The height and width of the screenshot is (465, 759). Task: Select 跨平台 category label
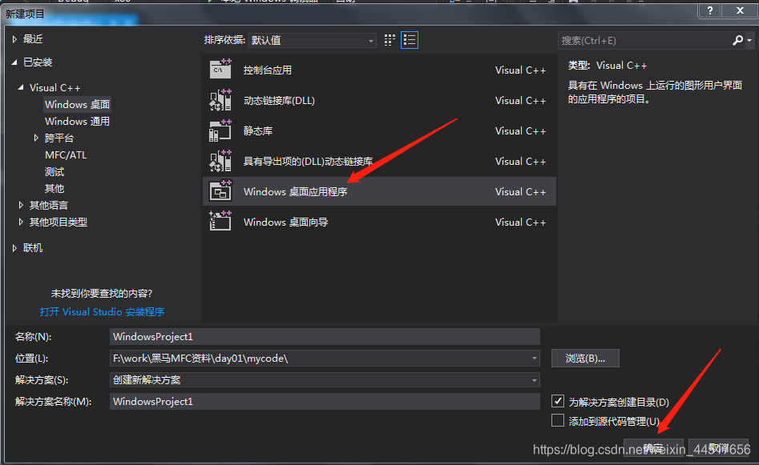pos(59,138)
